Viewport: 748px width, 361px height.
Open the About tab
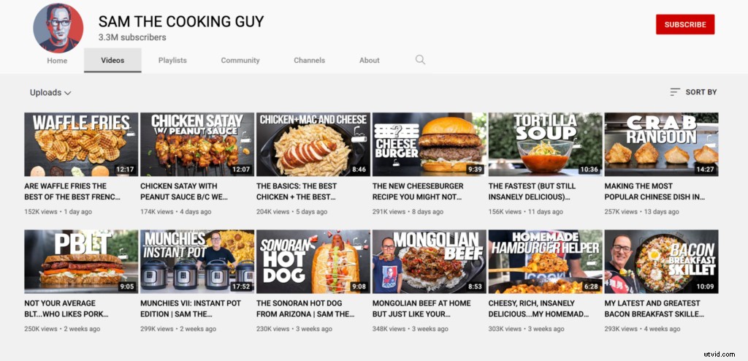point(370,60)
